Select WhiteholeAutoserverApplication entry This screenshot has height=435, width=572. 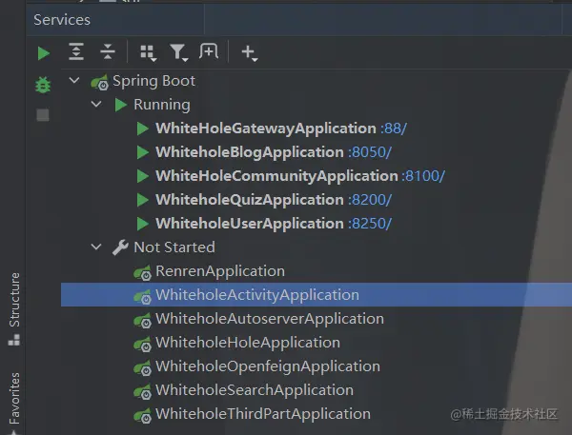pos(270,319)
